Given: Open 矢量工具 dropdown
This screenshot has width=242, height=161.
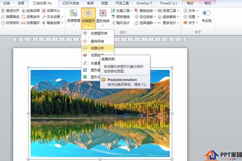Looking at the screenshot, I should click(x=132, y=11).
